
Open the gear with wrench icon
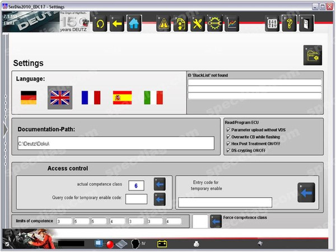point(214,24)
